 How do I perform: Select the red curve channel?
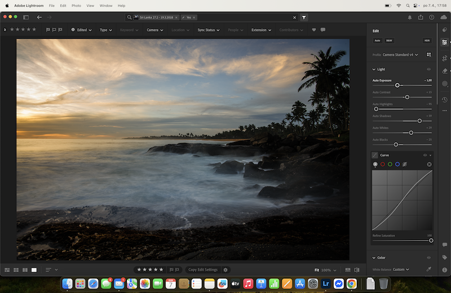coord(383,164)
